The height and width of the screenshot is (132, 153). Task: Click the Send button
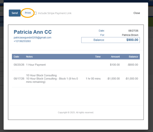tap(15, 13)
